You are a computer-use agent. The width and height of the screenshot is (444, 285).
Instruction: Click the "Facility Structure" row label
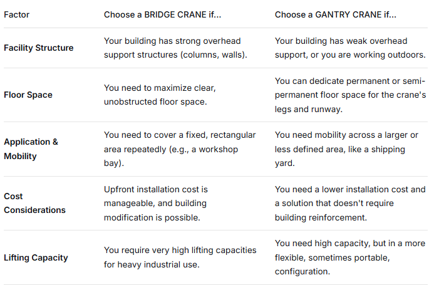pos(38,48)
